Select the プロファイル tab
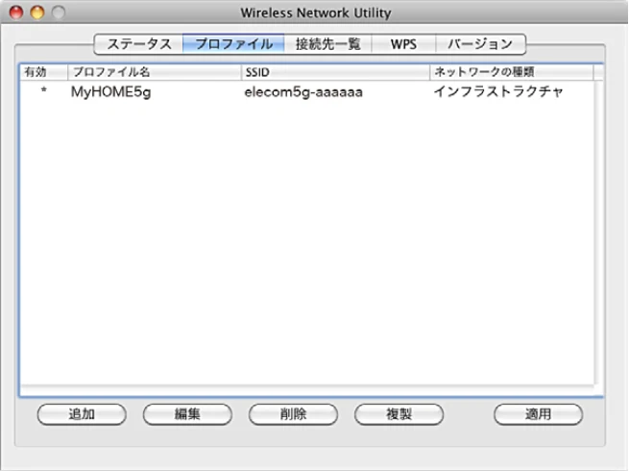 [x=233, y=44]
